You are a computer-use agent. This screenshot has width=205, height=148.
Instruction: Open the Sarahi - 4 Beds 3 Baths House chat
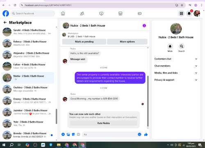coord(28,32)
